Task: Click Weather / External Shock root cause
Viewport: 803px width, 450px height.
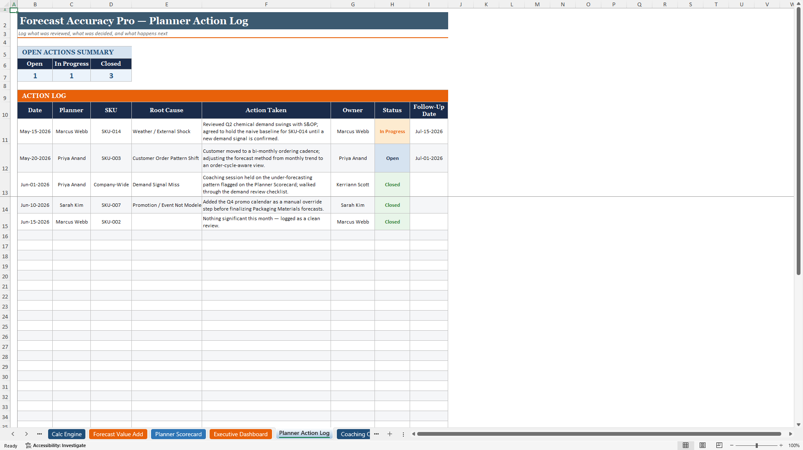Action: point(167,131)
